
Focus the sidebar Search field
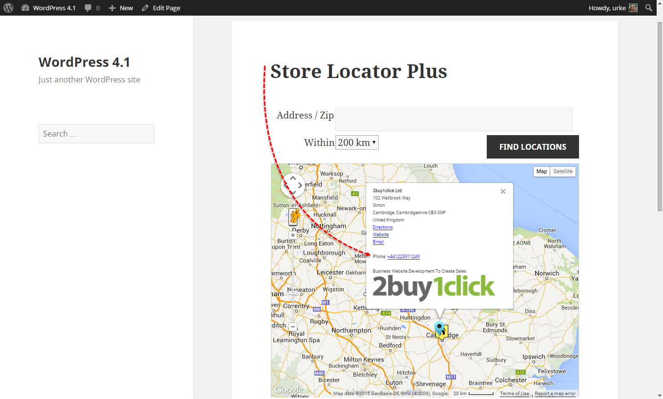pos(96,134)
